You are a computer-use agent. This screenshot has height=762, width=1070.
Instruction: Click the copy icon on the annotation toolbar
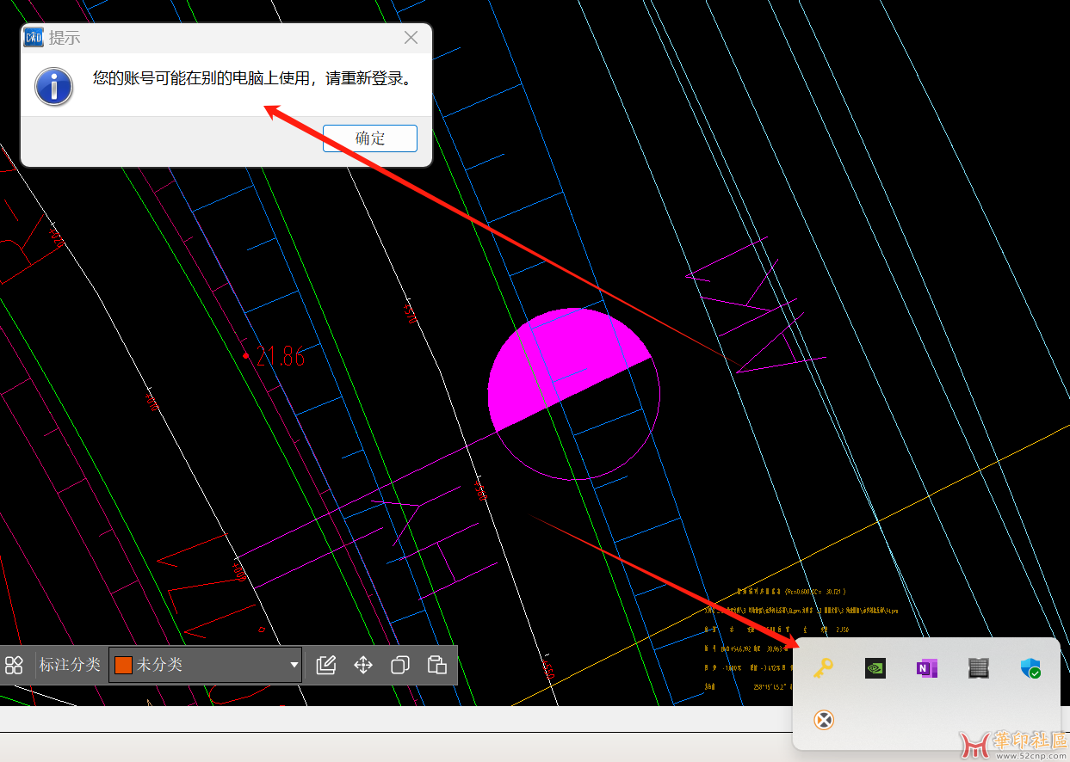pyautogui.click(x=400, y=665)
